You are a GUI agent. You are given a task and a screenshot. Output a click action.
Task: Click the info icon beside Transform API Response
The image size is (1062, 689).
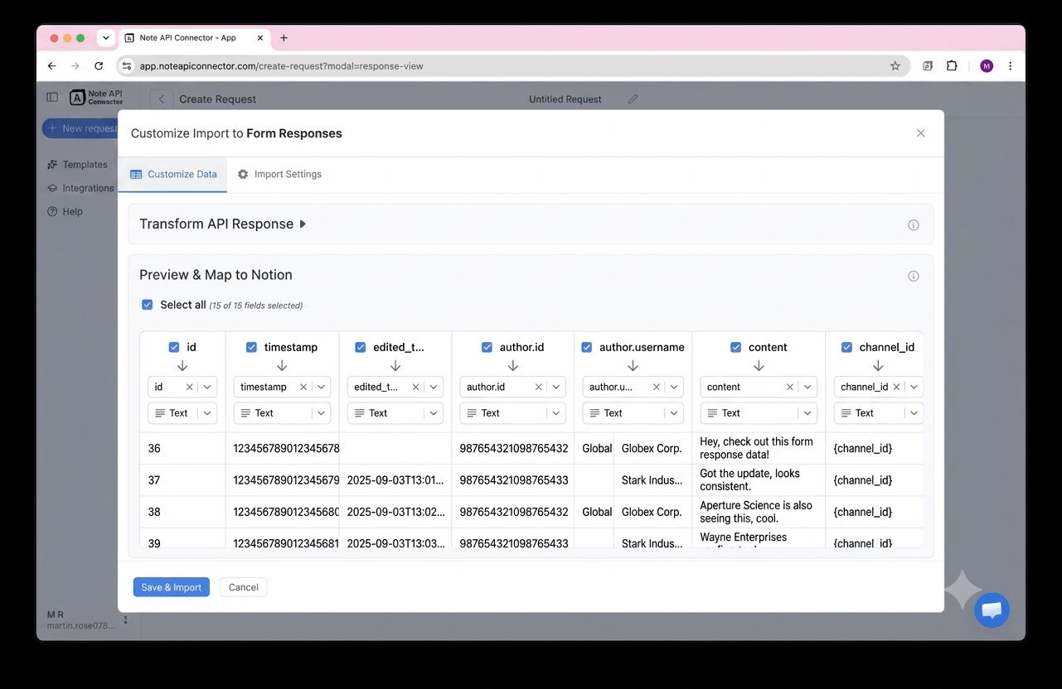click(x=914, y=225)
